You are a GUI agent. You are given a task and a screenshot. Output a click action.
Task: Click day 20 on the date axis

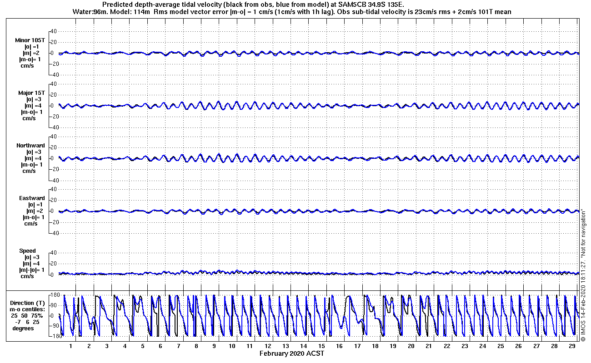coord(411,346)
